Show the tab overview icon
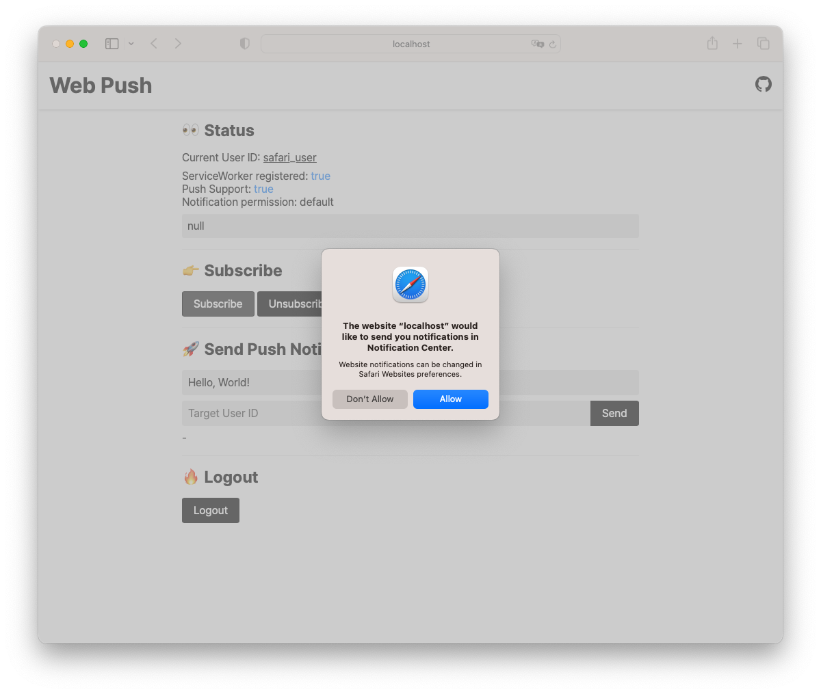 pos(764,44)
